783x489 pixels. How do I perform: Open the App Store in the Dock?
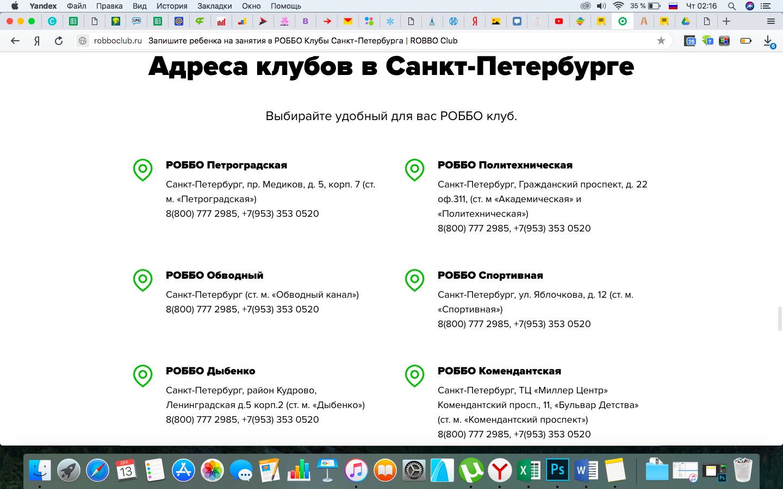coord(184,470)
